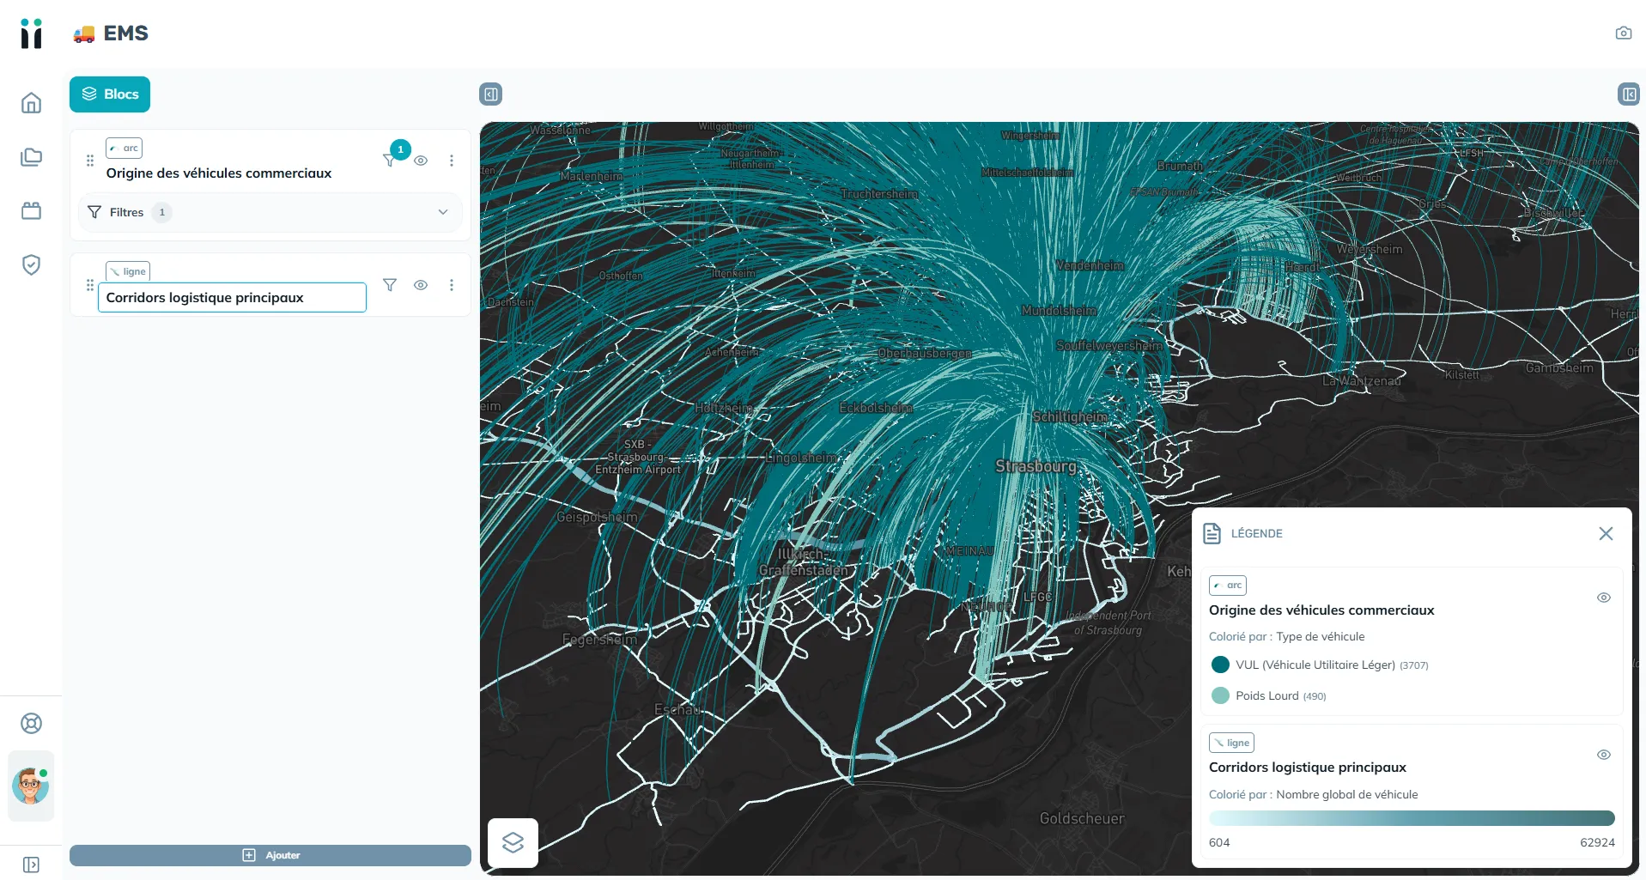The width and height of the screenshot is (1646, 880).
Task: Click the EMS project title
Action: [126, 33]
